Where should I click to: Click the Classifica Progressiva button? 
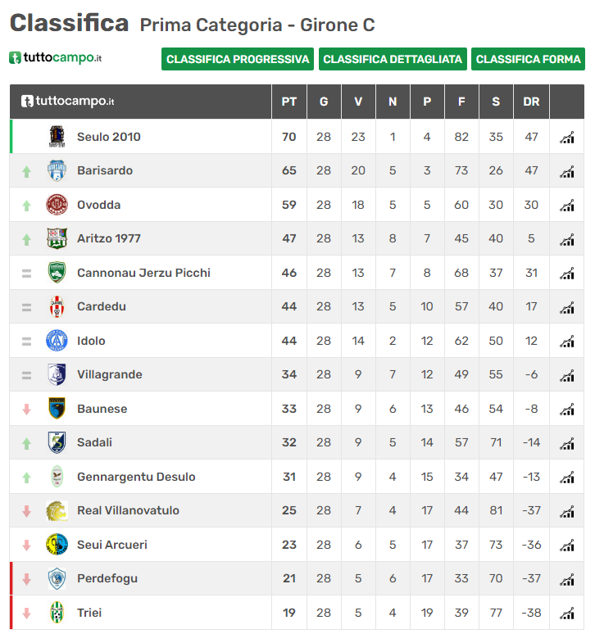(x=238, y=59)
